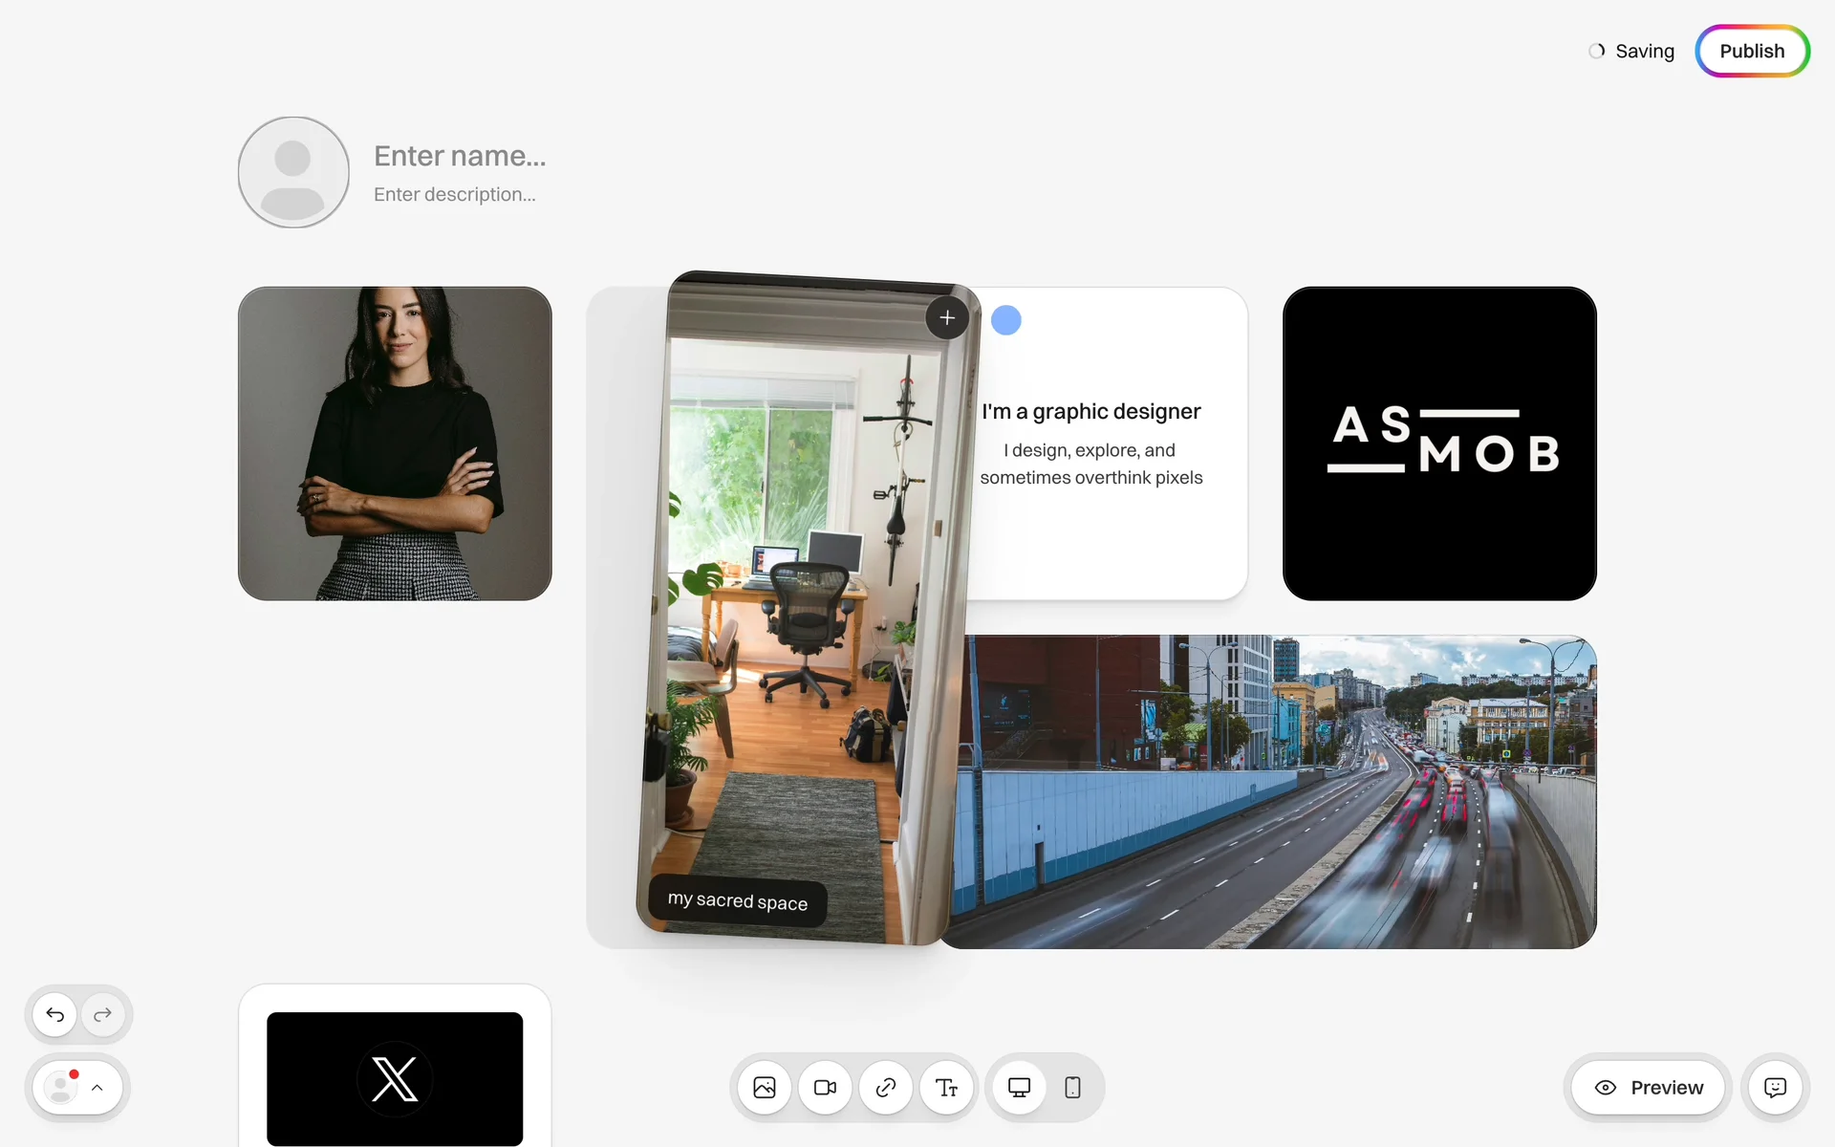Viewport: 1835px width, 1147px height.
Task: Add an image block from toolbar
Action: (x=765, y=1088)
